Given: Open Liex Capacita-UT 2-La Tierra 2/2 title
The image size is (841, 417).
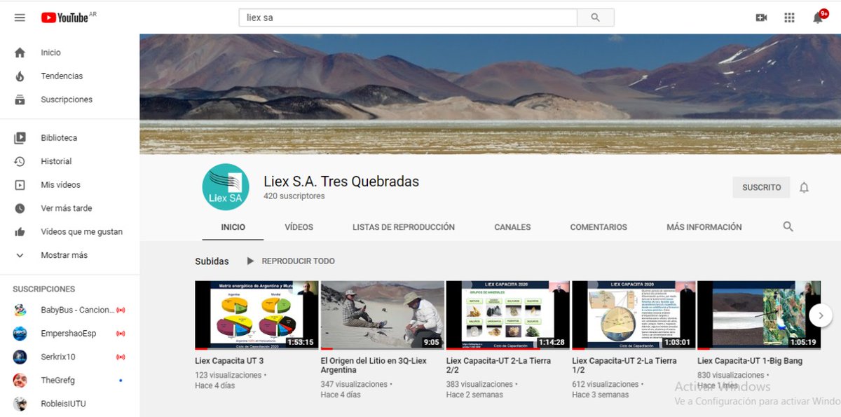Looking at the screenshot, I should 498,365.
